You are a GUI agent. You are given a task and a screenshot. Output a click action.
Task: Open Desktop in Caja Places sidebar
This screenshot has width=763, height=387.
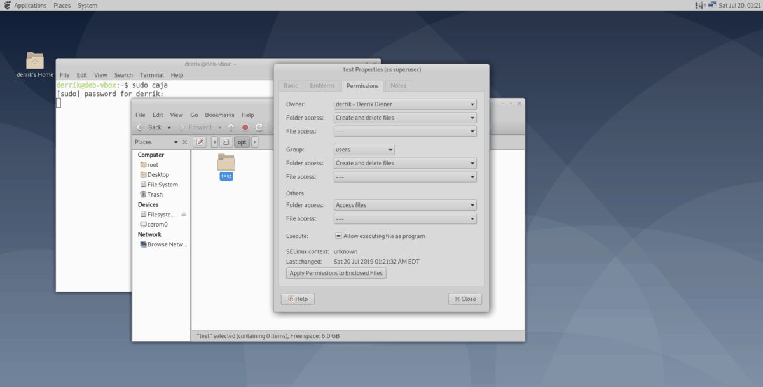tap(155, 174)
